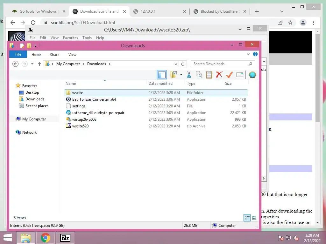
Task: Switch to the Home ribbon tab
Action: [36, 55]
